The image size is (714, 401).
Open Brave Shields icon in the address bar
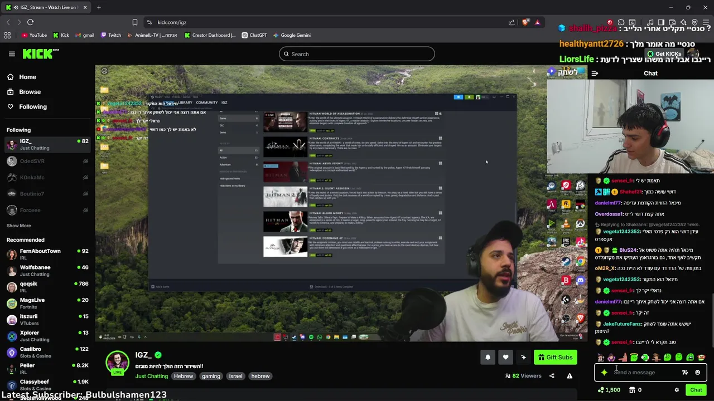tap(525, 22)
